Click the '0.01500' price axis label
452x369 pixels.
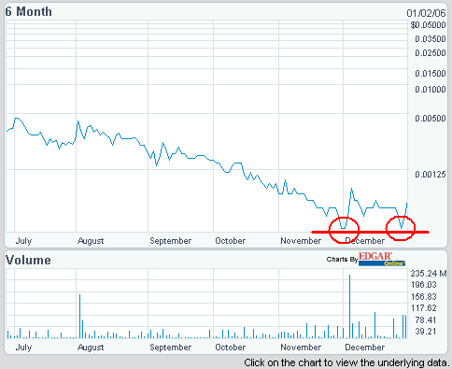tap(431, 74)
